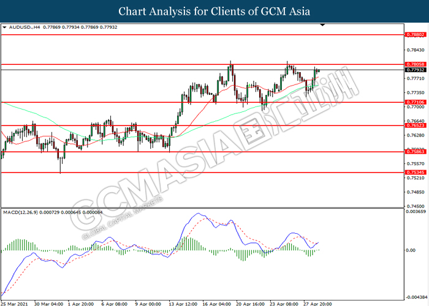Viewport: 429px width, 306px height.
Task: Click the 9 Apr 00:00 time label
Action: (x=148, y=304)
